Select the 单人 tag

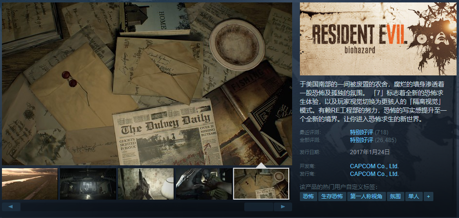(414, 196)
